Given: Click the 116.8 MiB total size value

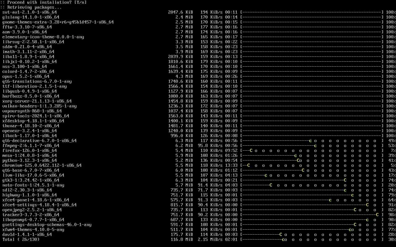Looking at the screenshot, I should tap(182, 240).
